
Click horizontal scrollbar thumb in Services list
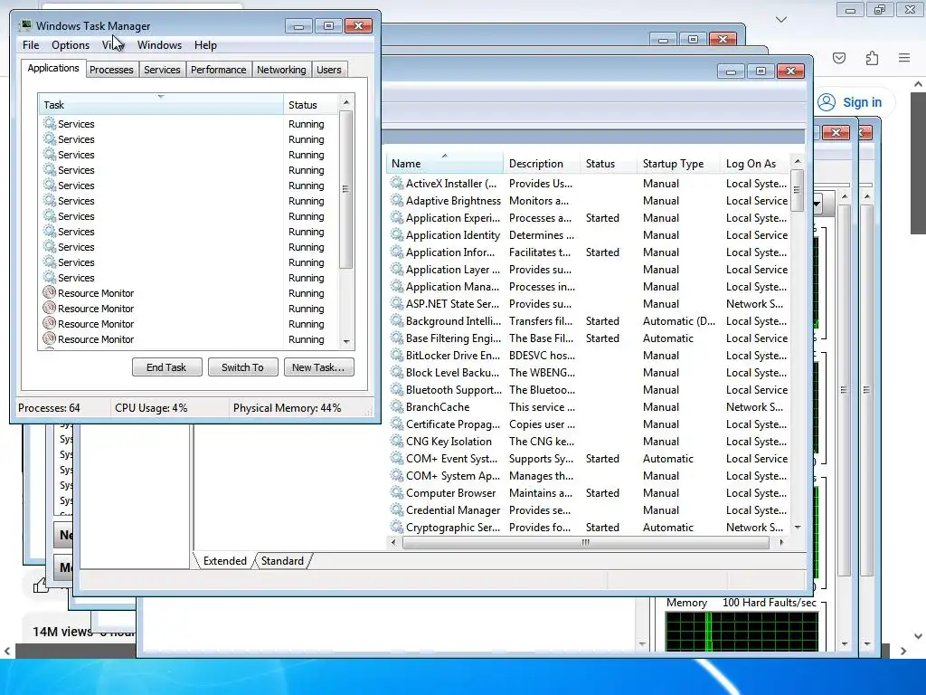[585, 542]
